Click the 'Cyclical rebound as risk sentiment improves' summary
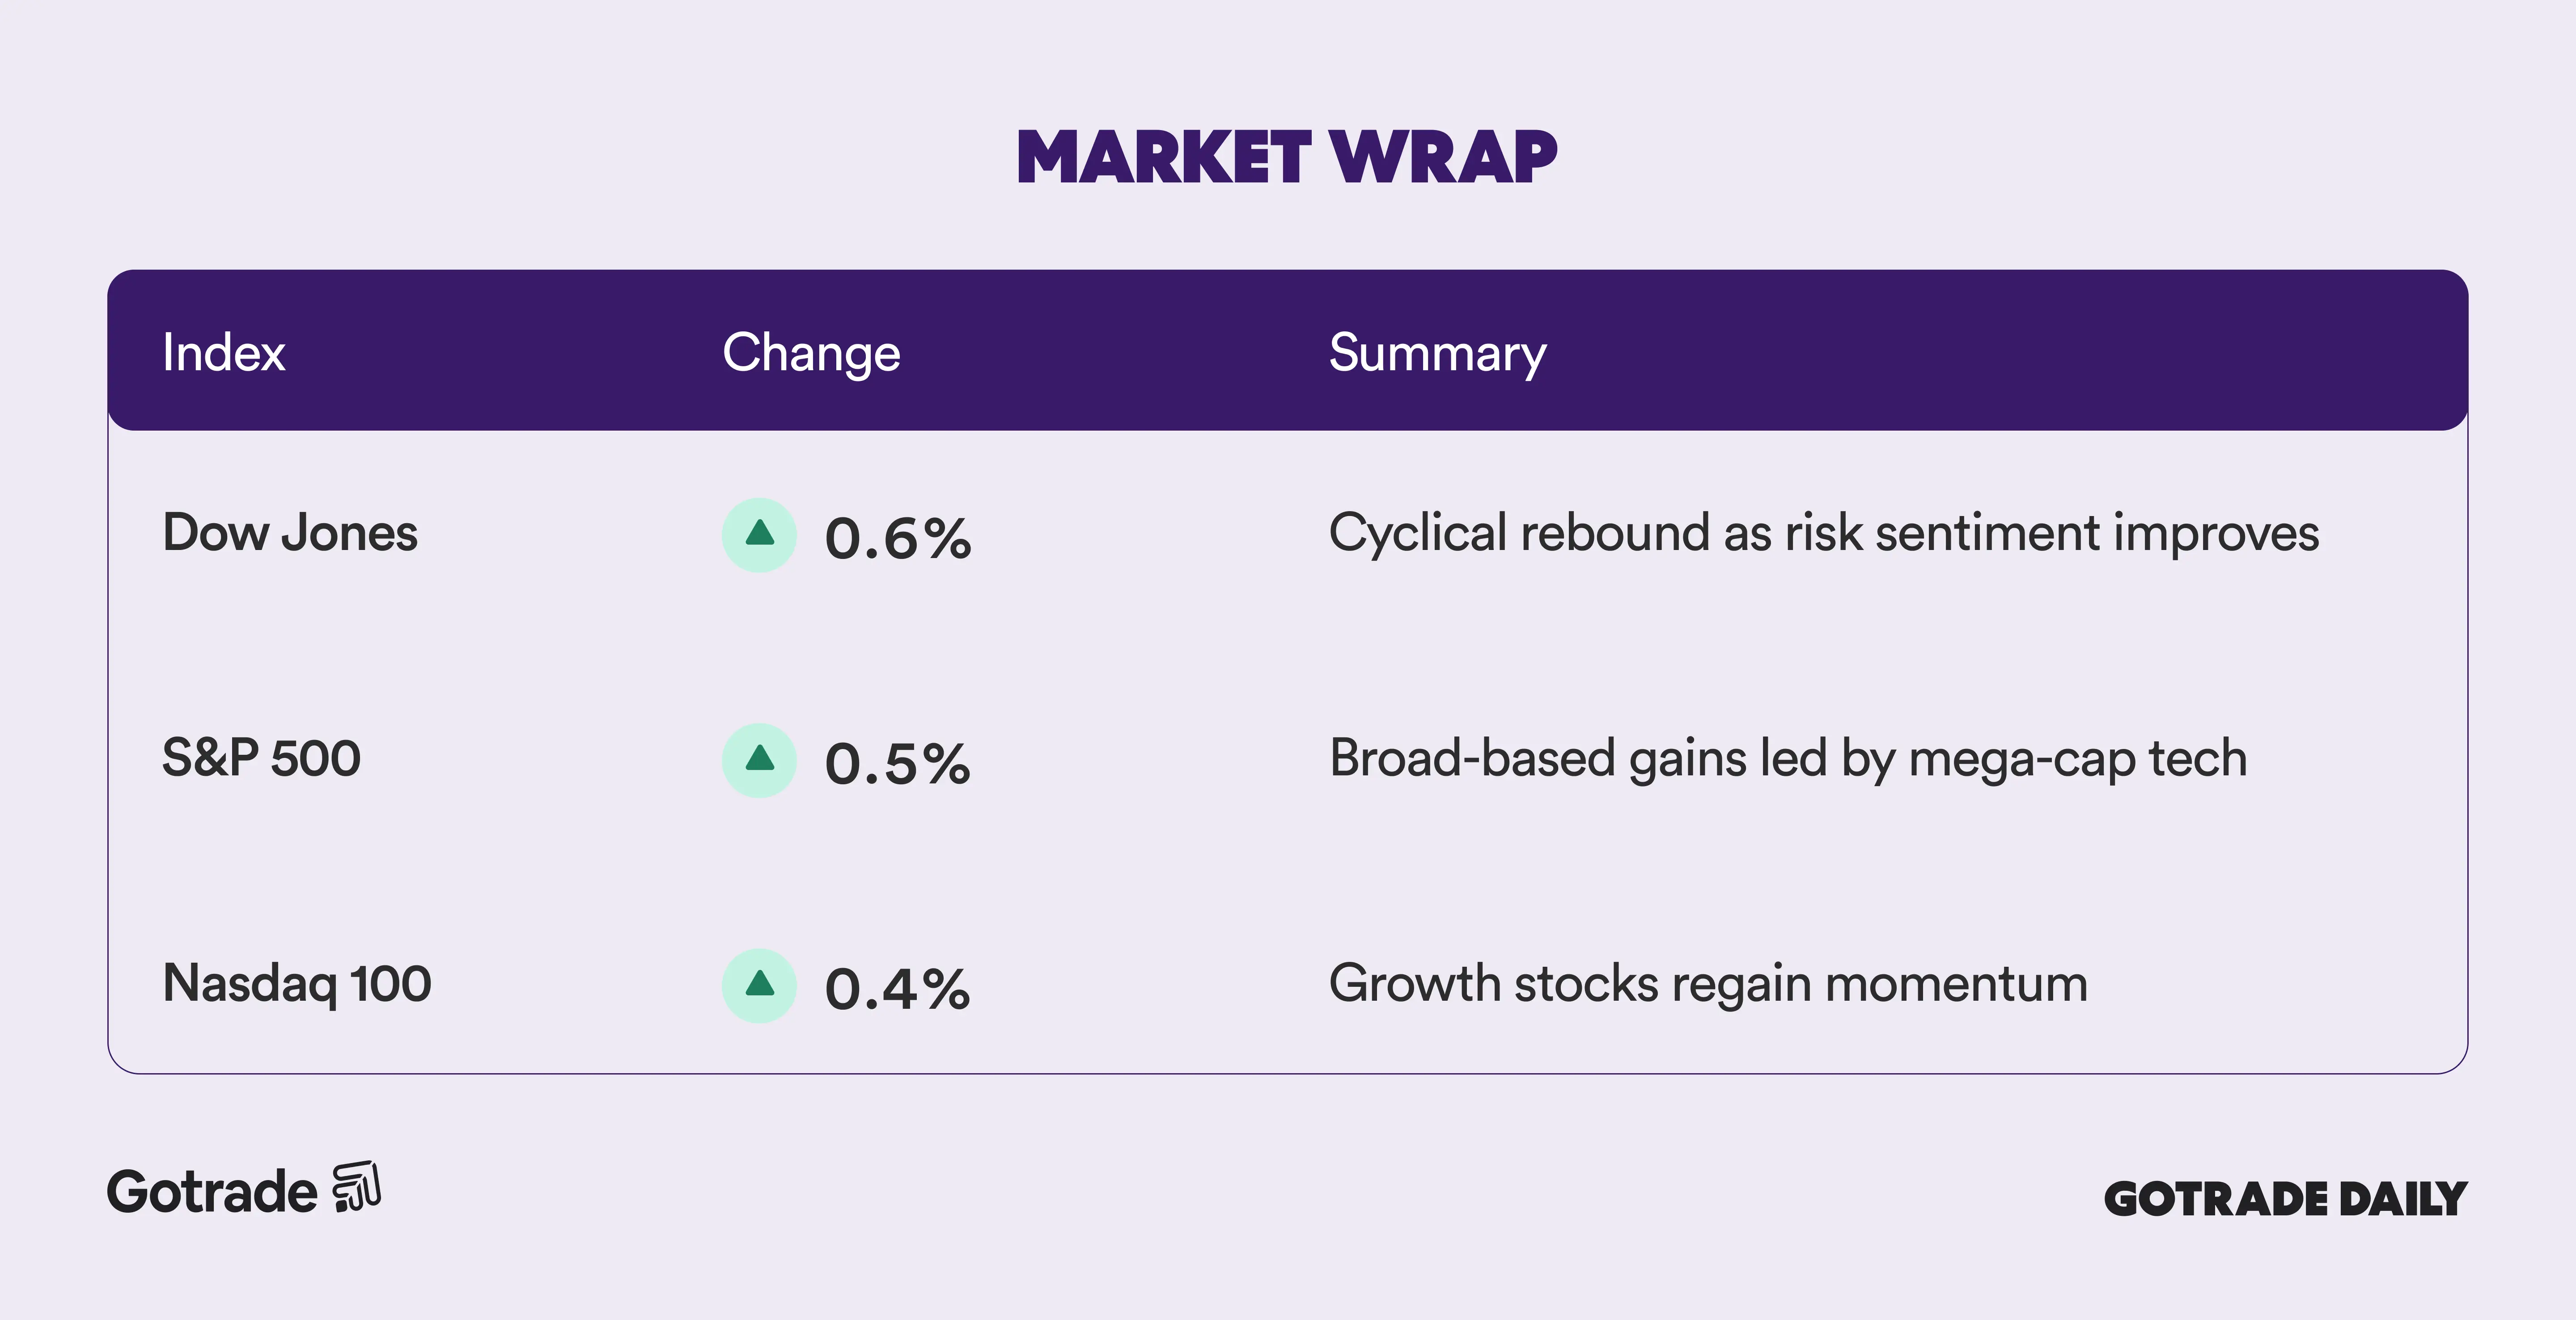Image resolution: width=2576 pixels, height=1320 pixels. [1823, 533]
